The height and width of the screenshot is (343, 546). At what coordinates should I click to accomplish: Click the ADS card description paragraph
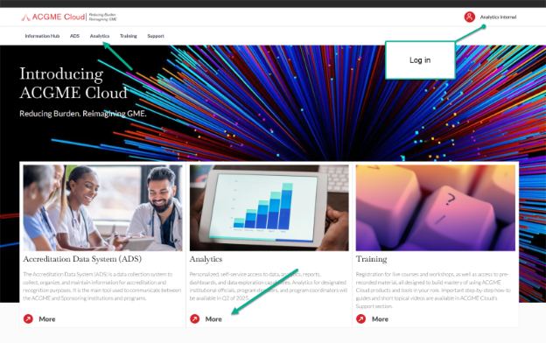pyautogui.click(x=102, y=286)
